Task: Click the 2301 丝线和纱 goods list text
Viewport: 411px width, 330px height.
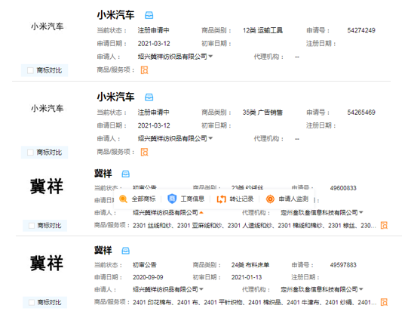Action: point(254,226)
